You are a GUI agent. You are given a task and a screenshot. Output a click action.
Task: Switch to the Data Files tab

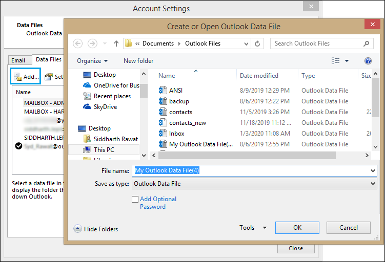coord(49,59)
